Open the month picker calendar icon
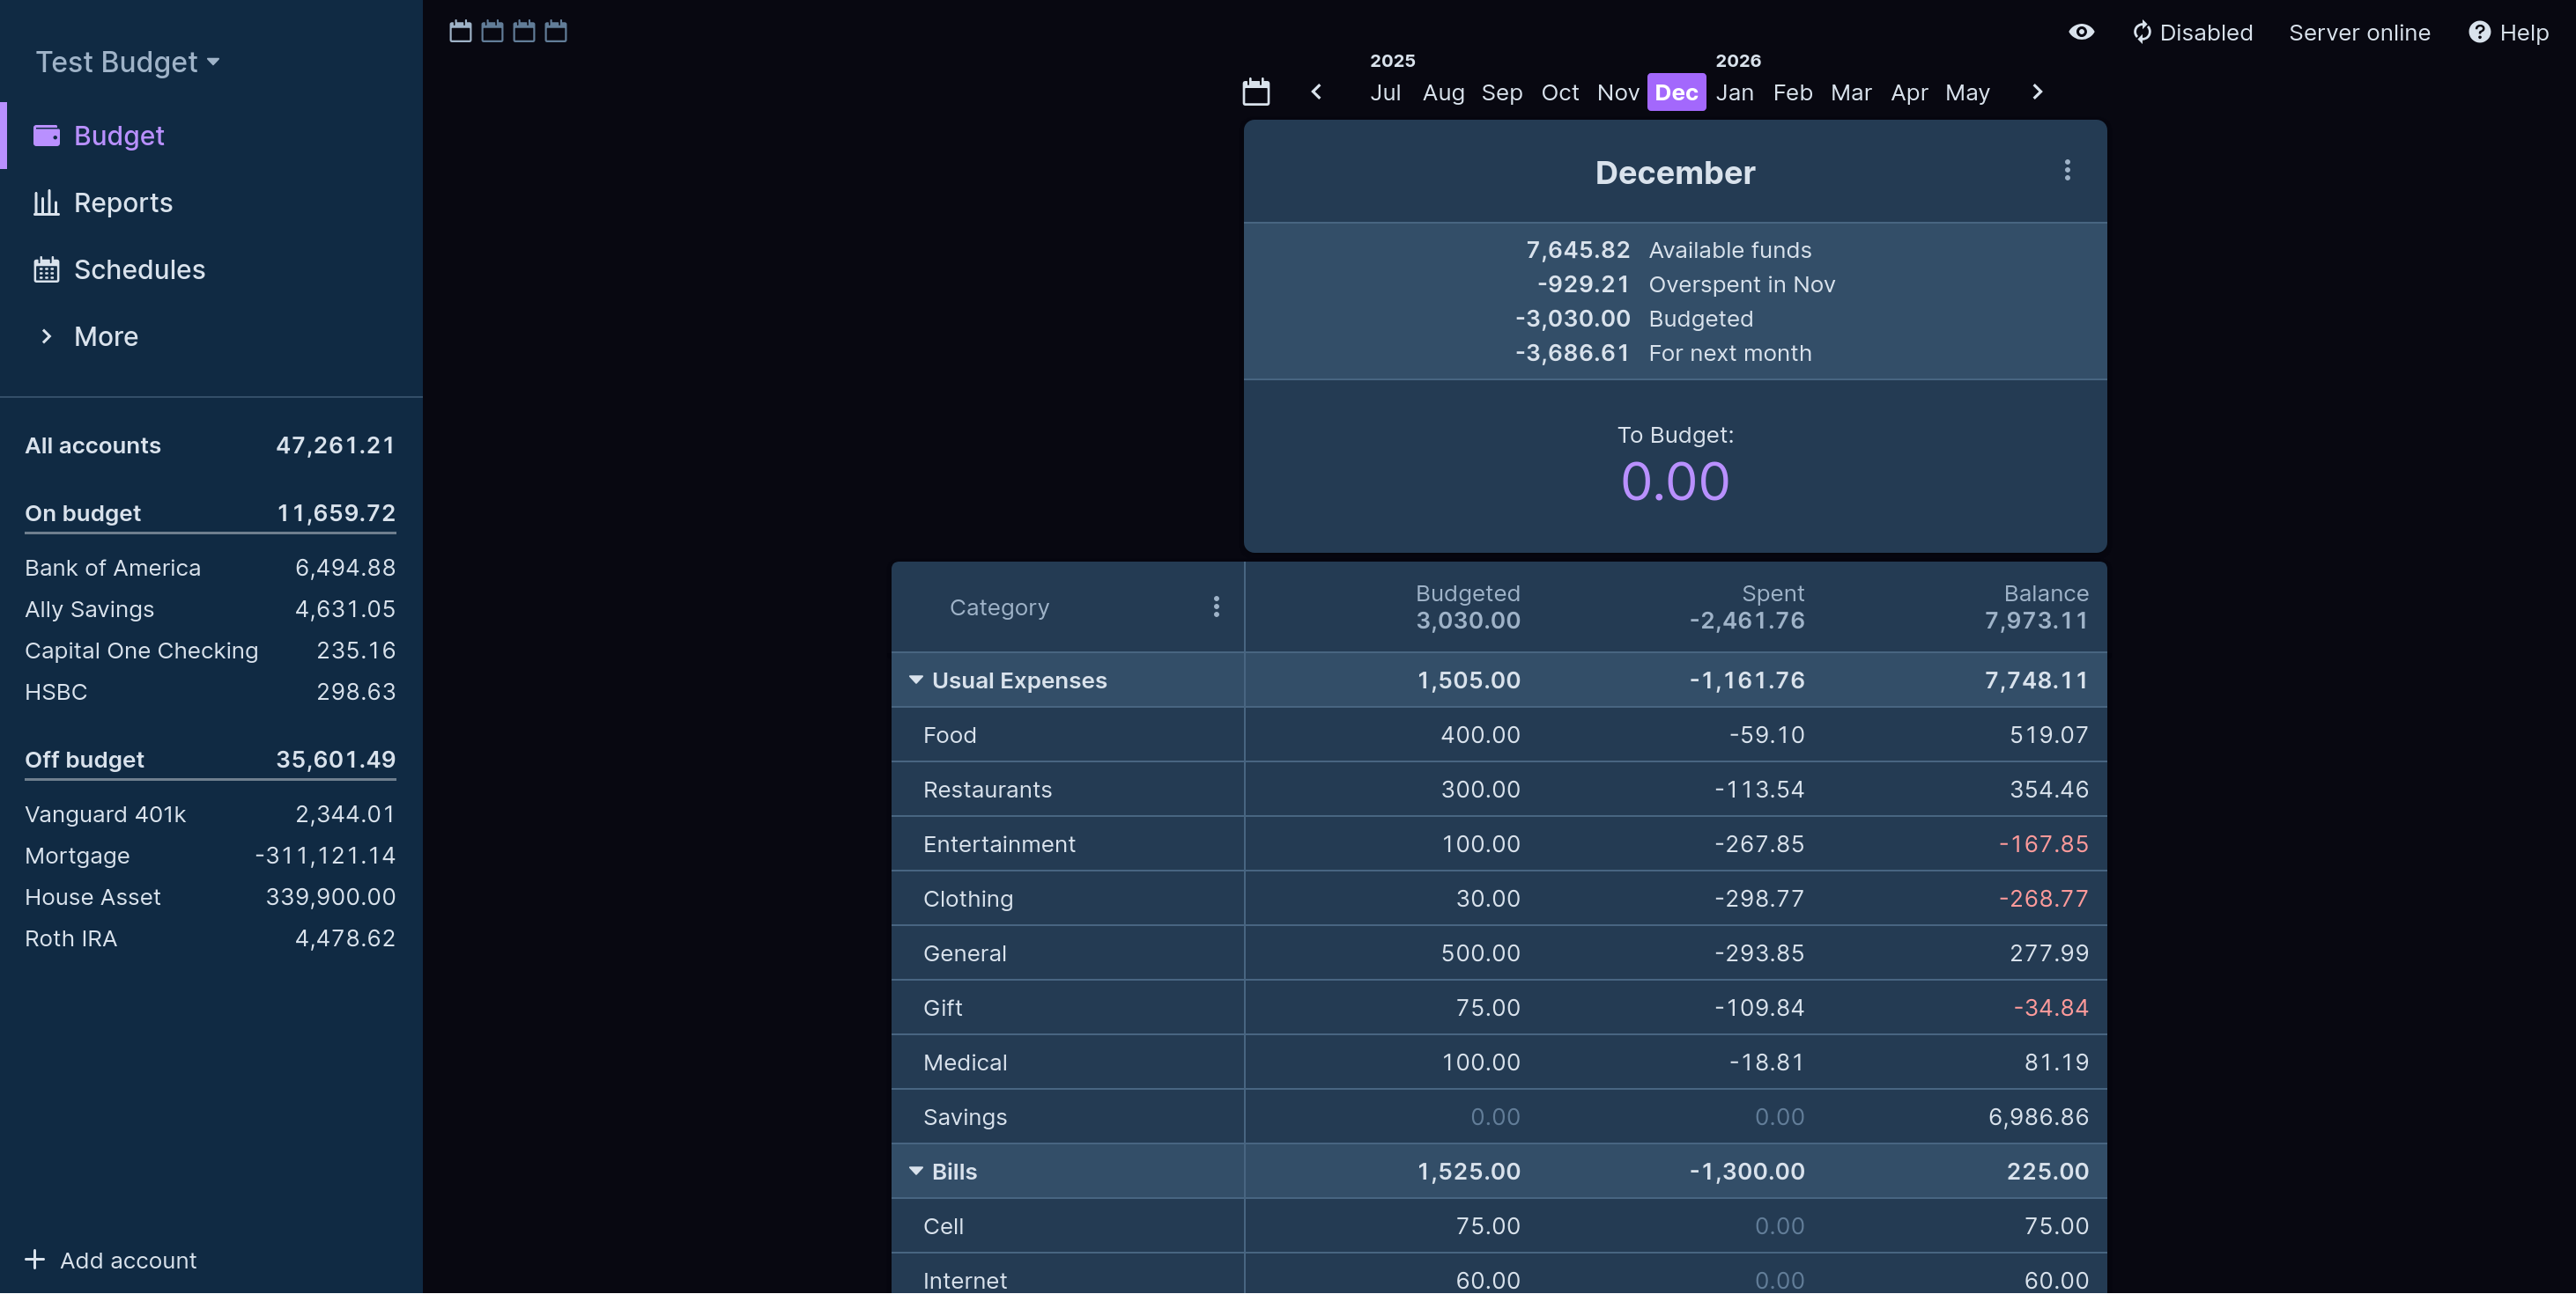 click(x=1256, y=91)
